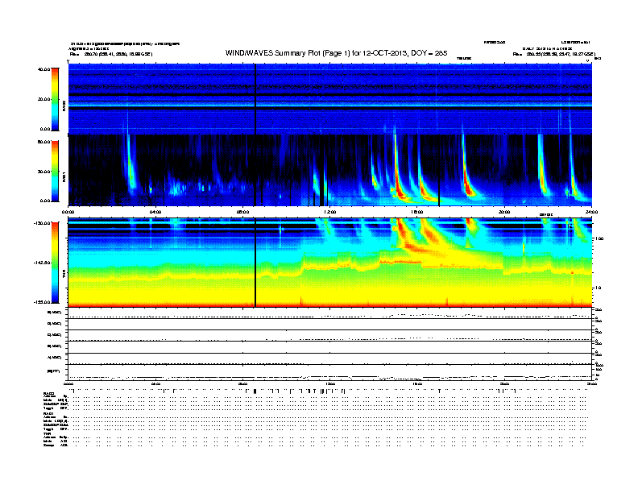Click the 12:00 label under the bottom line plot

pyautogui.click(x=330, y=383)
